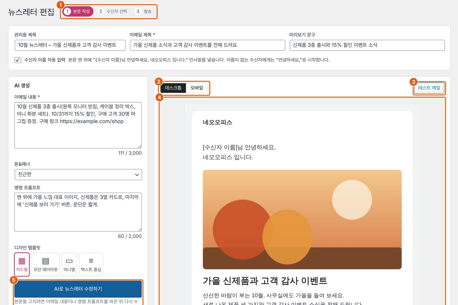Click the 111 / 3,000 character counter
The width and height of the screenshot is (458, 305).
point(130,153)
